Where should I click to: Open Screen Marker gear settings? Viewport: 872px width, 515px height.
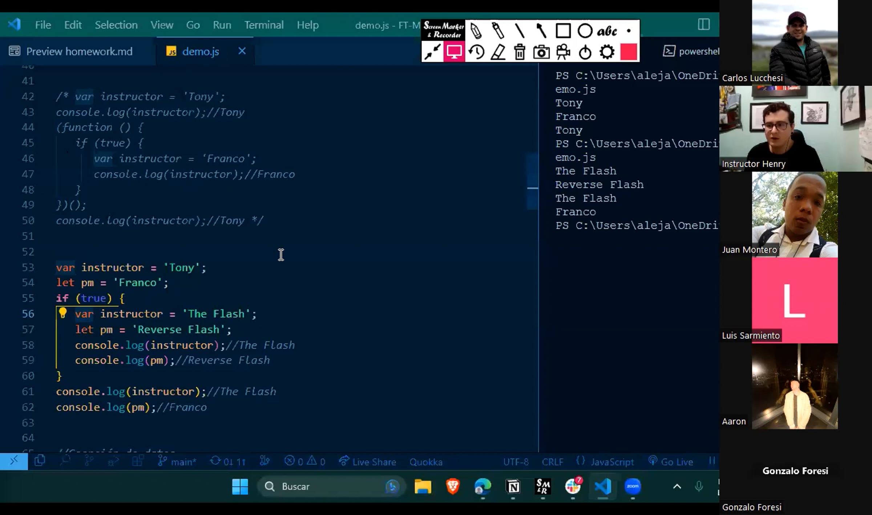tap(607, 52)
